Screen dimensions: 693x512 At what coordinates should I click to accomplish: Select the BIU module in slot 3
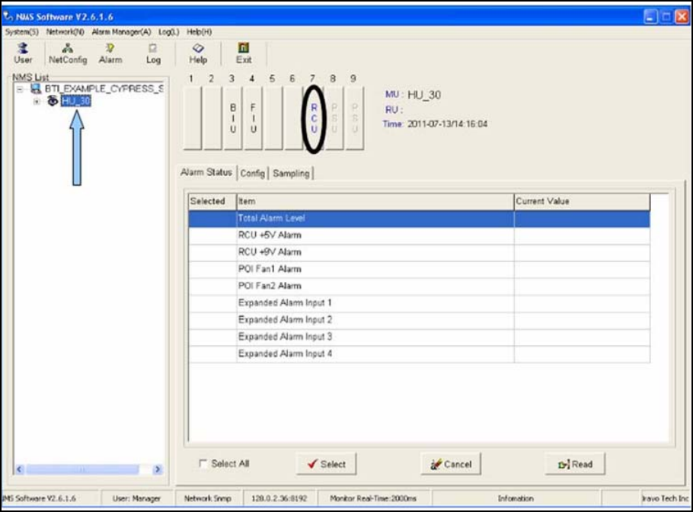click(x=233, y=117)
